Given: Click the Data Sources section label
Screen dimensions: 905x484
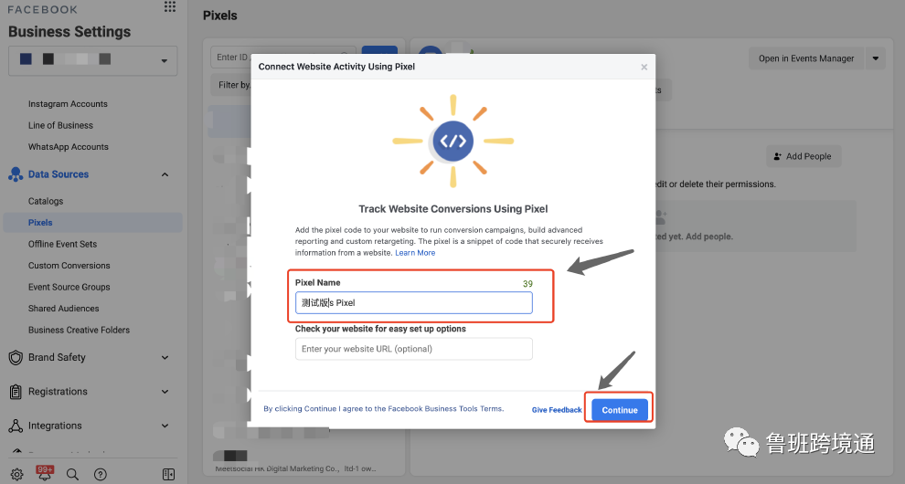Looking at the screenshot, I should coord(59,174).
